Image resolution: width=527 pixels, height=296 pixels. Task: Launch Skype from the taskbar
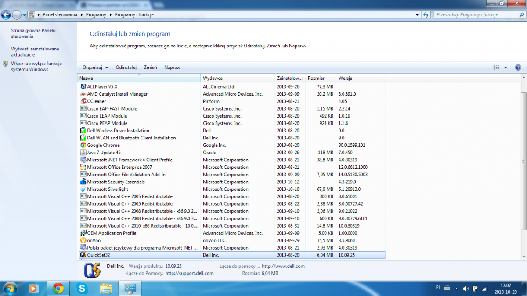(82, 288)
